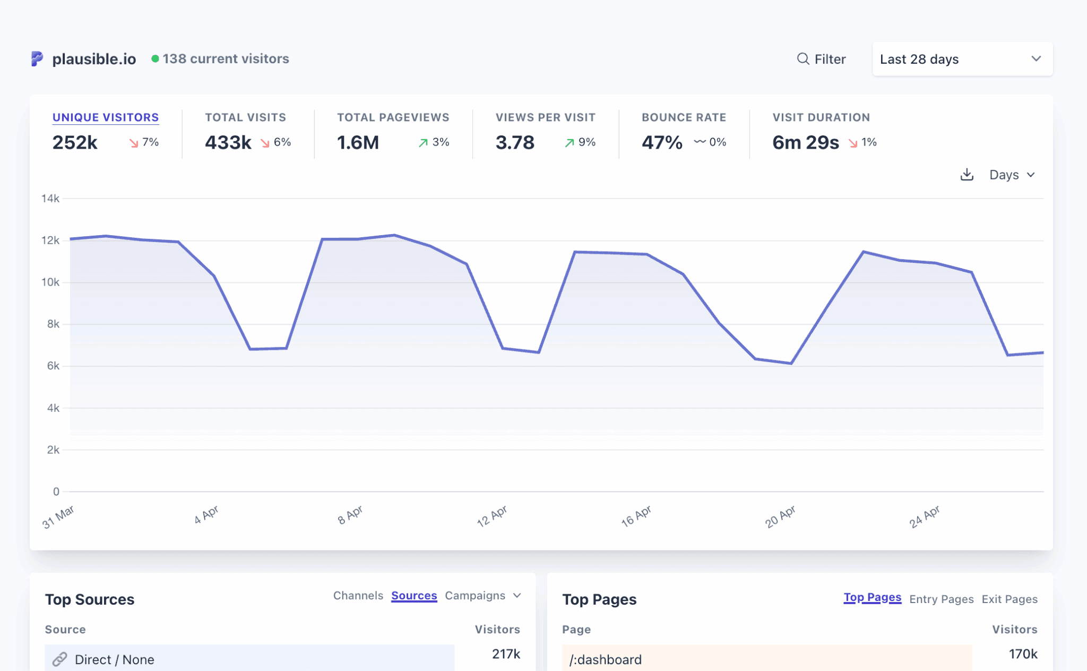Click the download chart data icon

[967, 175]
